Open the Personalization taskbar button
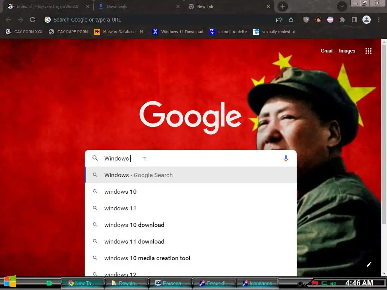387x290 pixels. (x=170, y=283)
